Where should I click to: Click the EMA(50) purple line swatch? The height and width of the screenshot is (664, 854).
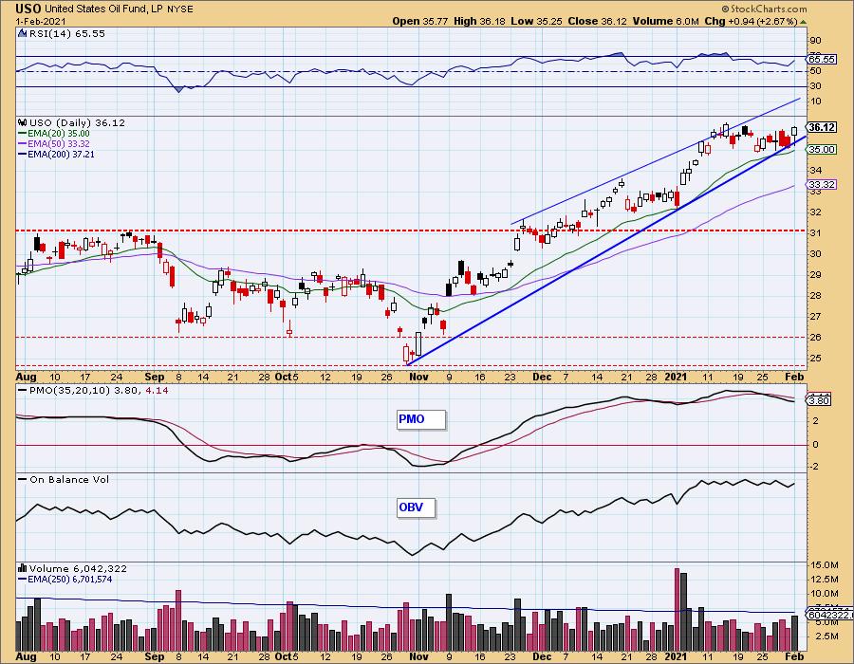(x=23, y=144)
